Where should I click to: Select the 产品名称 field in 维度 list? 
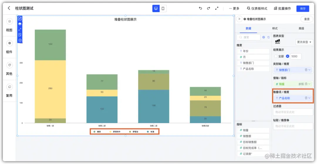[x=253, y=69]
